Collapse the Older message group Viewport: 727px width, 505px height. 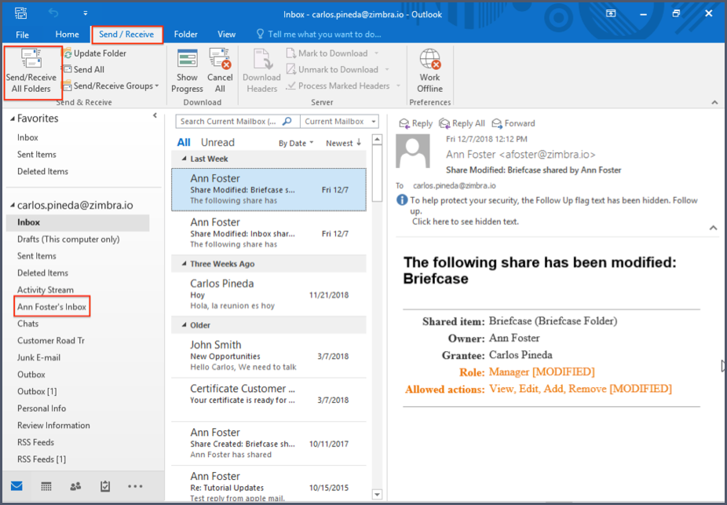(x=184, y=325)
